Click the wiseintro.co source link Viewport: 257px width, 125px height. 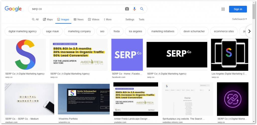pyautogui.click(x=65, y=122)
